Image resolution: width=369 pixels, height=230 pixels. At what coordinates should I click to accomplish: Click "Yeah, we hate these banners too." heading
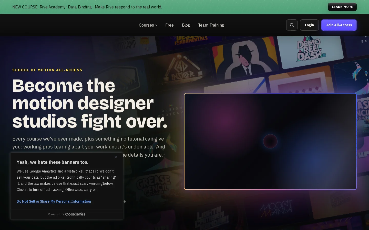pos(53,162)
